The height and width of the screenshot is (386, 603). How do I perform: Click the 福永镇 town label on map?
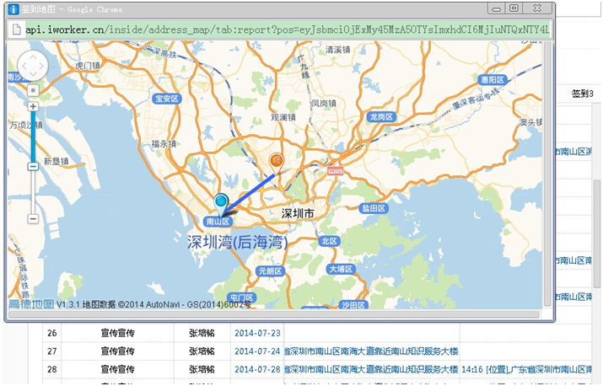pyautogui.click(x=164, y=143)
